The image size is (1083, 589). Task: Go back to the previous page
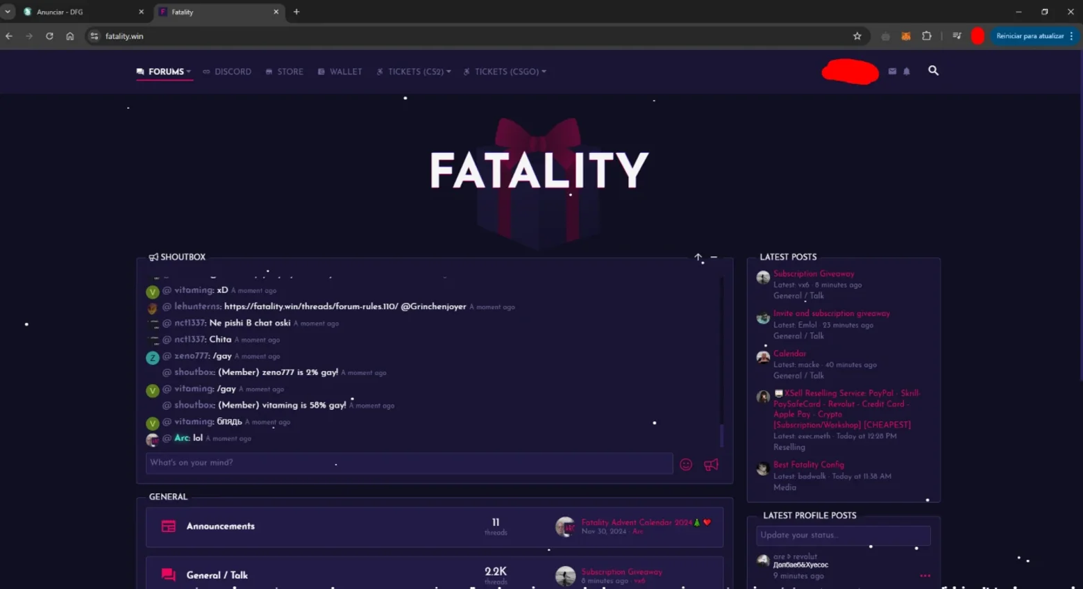point(9,36)
